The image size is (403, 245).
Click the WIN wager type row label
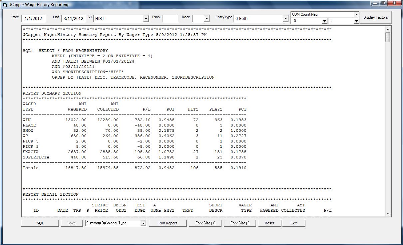click(x=27, y=120)
